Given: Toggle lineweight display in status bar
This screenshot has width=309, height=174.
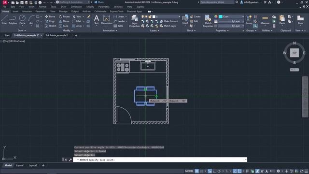Looking at the screenshot, I should [247, 171].
